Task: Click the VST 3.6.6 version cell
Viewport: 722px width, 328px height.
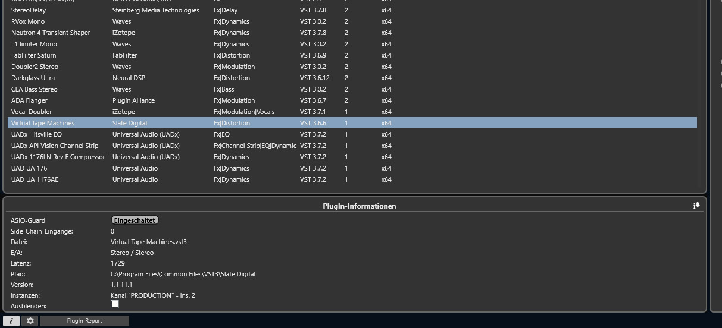Action: [313, 123]
